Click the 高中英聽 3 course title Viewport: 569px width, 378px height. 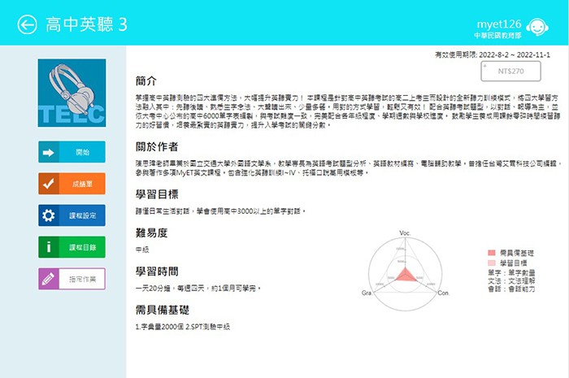[x=87, y=24]
